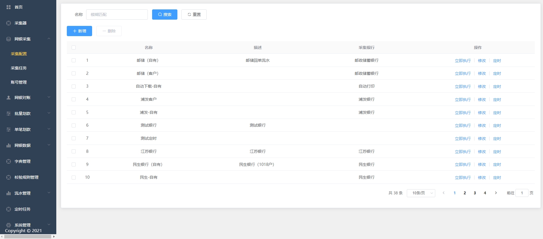The height and width of the screenshot is (239, 543).
Task: Click 修改 for 民生-自有 row
Action: point(482,178)
